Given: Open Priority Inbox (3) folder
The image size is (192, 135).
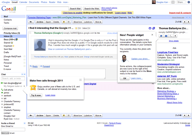Looking at the screenshot, I should (x=12, y=33).
